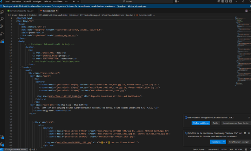
Task: Click the Später button
Action: click(216, 123)
